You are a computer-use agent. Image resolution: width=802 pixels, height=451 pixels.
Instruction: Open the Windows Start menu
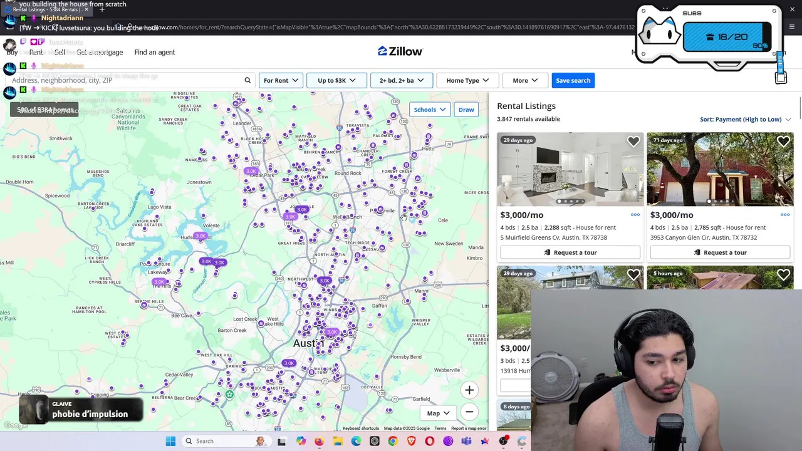170,441
